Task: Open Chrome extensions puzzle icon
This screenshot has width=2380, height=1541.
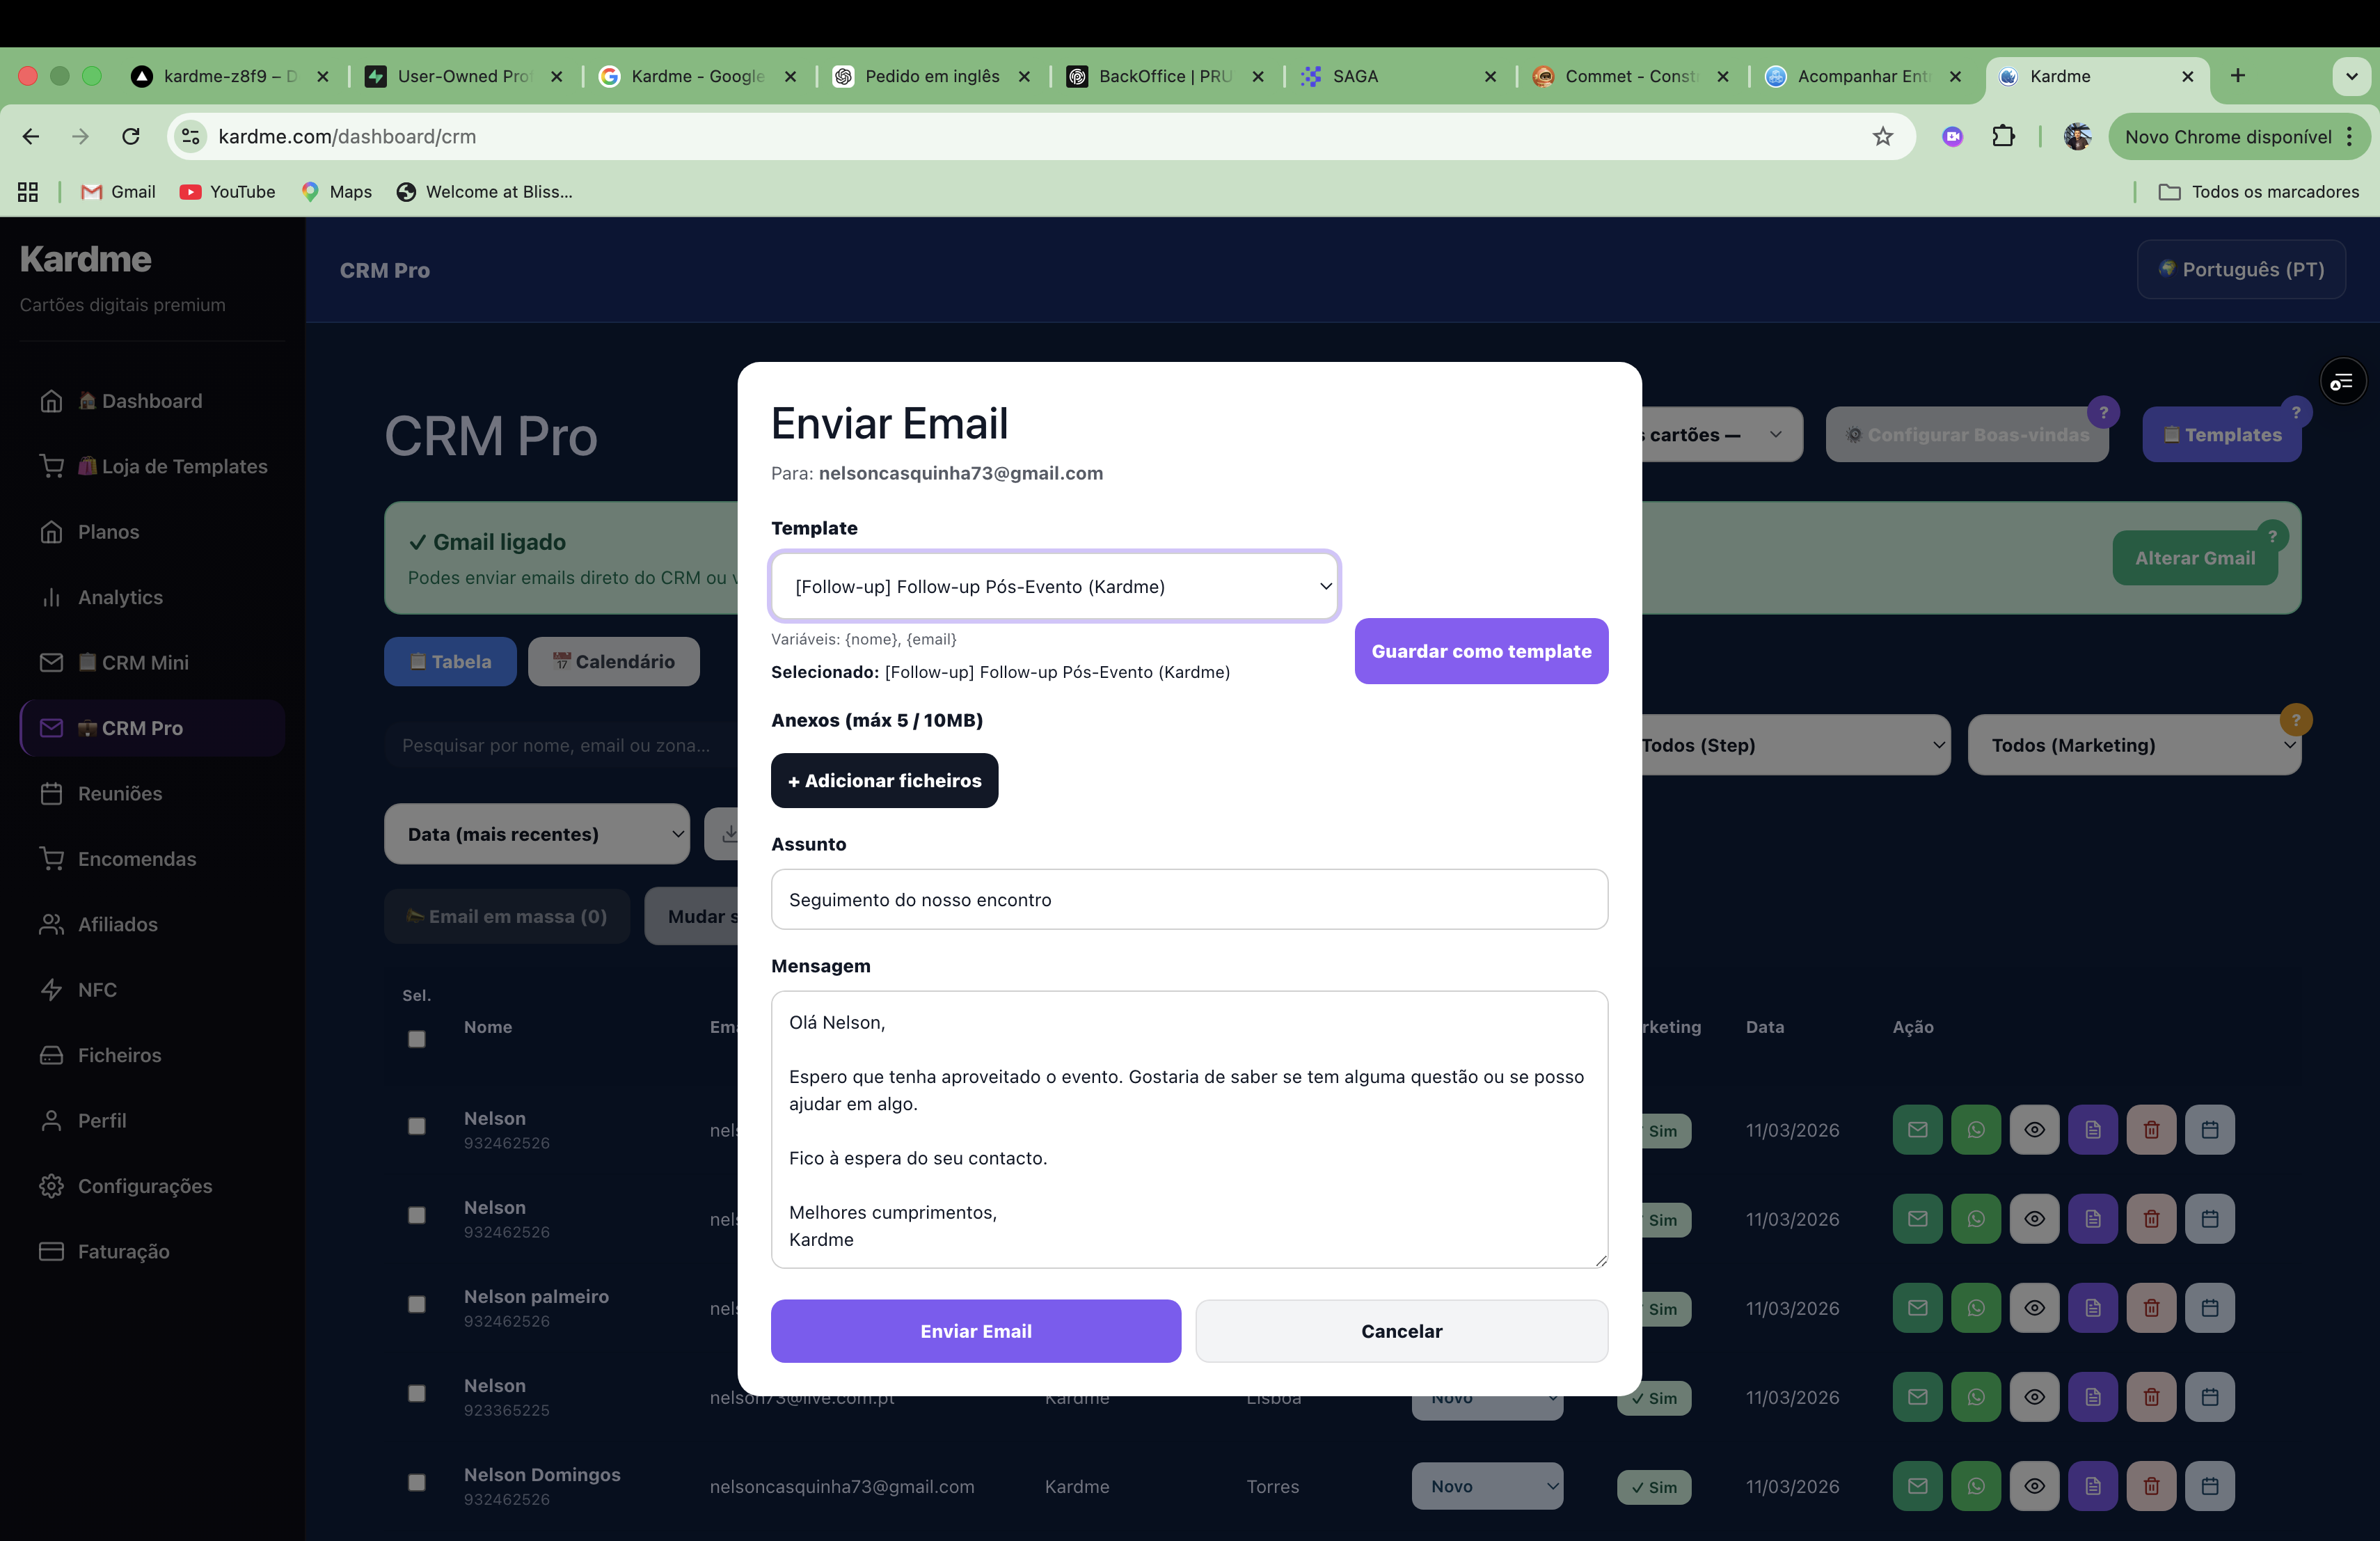Action: coord(2003,137)
